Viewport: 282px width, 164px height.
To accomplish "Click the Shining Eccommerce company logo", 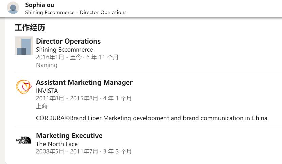I will [x=24, y=46].
